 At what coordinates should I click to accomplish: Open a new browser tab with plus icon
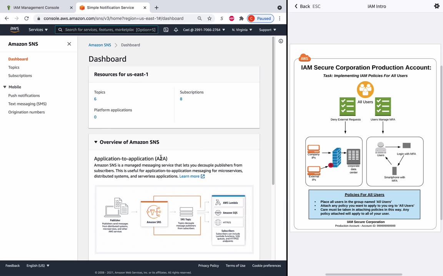coord(157,8)
